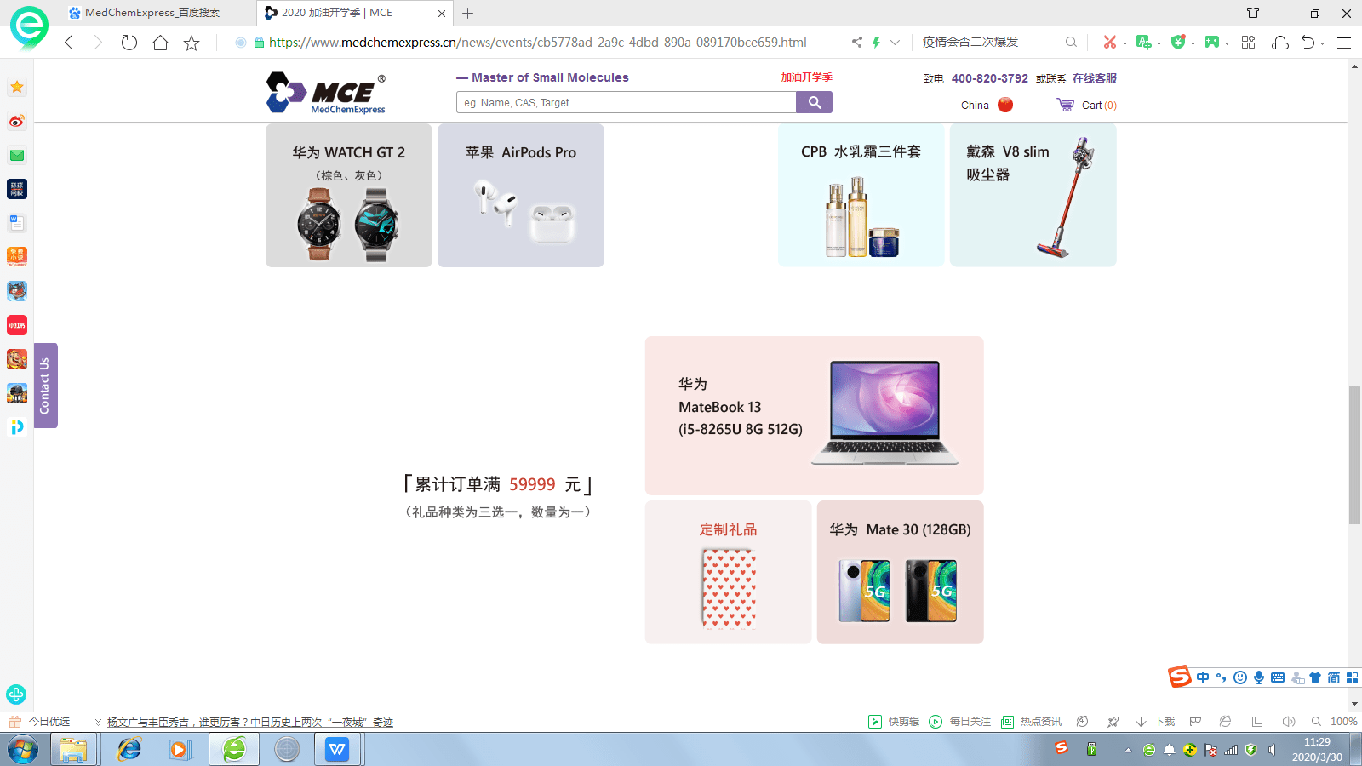Click the scissors screenshot tool icon

click(1110, 42)
